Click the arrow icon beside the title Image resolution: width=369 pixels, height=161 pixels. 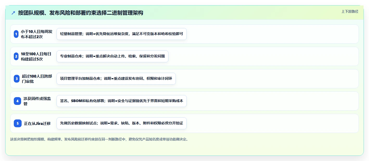(13, 13)
